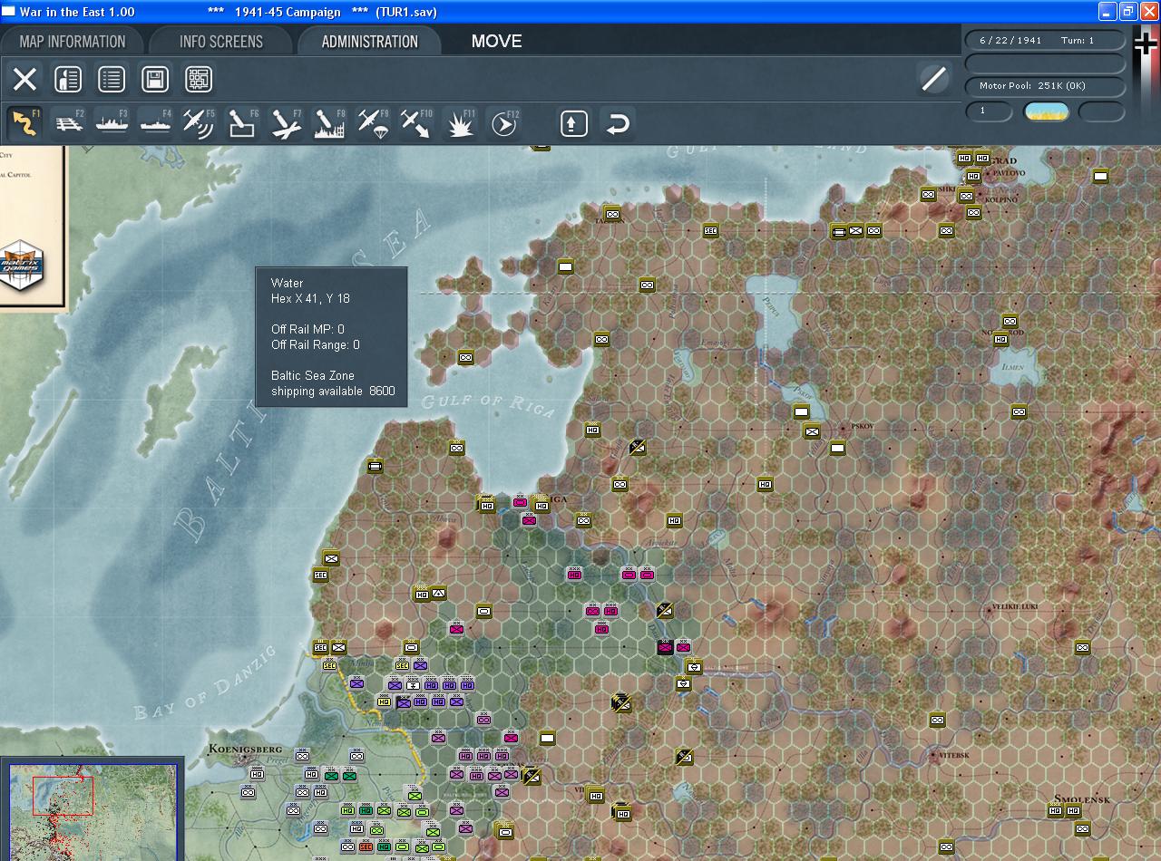Select the F11 explosion mode icon
This screenshot has width=1161, height=861.
pyautogui.click(x=460, y=123)
